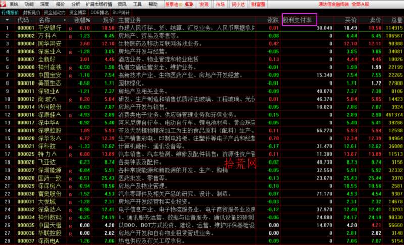
Task: Switch to the DDE排名 tab
Action: pyautogui.click(x=99, y=12)
